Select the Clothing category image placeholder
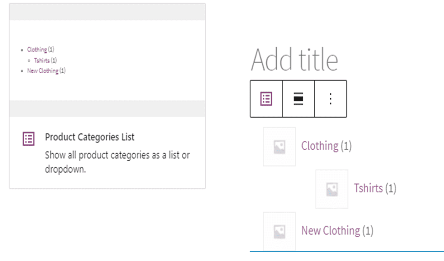Viewport: 444px width, 261px height. click(279, 147)
